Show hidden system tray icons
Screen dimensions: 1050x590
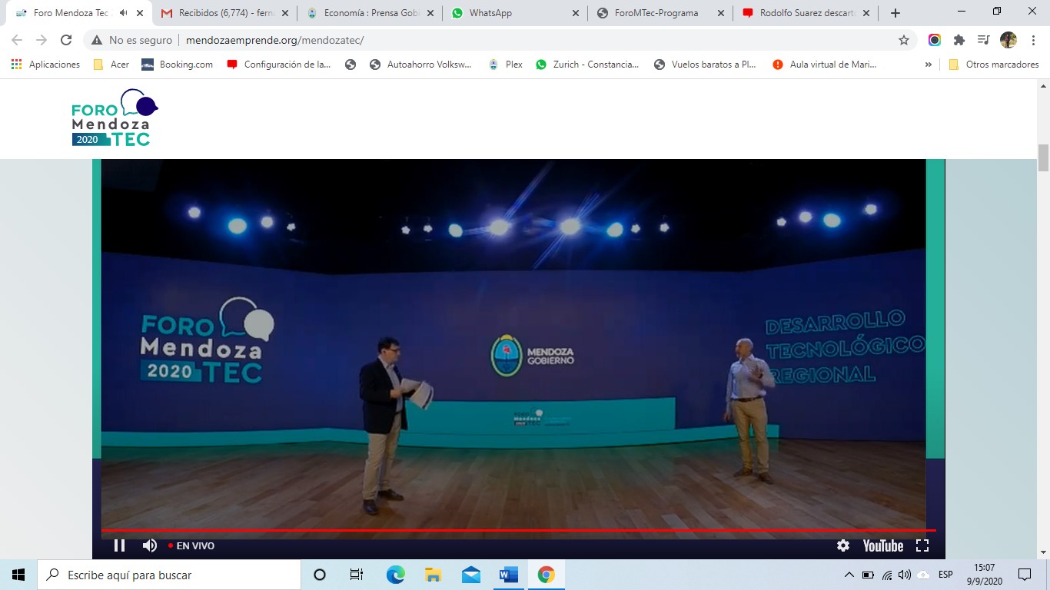849,575
